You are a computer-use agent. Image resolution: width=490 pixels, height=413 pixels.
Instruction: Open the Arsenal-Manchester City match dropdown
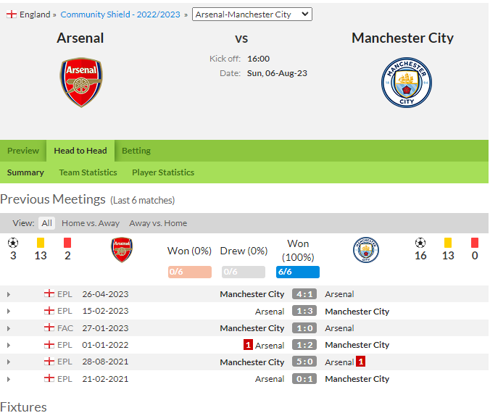tap(252, 14)
